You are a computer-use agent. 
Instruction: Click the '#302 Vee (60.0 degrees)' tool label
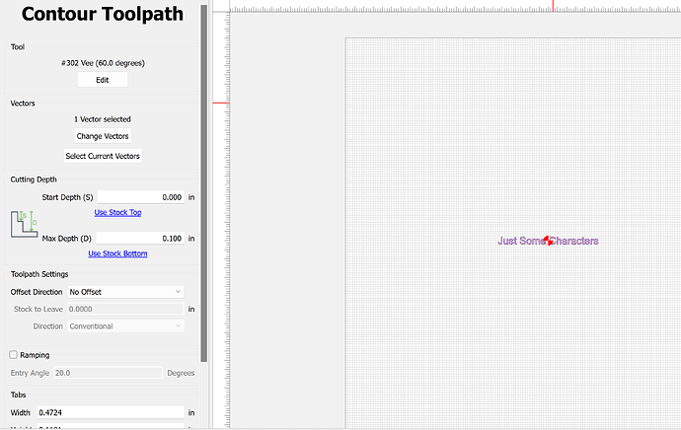point(103,63)
